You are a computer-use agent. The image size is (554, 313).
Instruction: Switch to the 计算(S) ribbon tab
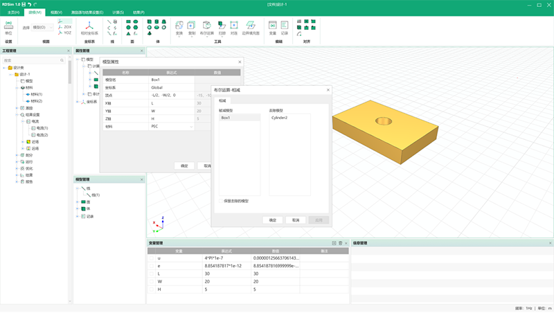click(x=118, y=12)
